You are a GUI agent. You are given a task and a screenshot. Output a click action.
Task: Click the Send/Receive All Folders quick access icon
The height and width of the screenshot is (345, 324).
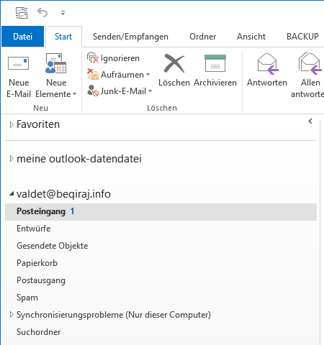tap(22, 13)
